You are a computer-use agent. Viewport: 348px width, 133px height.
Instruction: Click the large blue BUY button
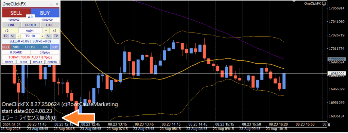[x=45, y=13]
